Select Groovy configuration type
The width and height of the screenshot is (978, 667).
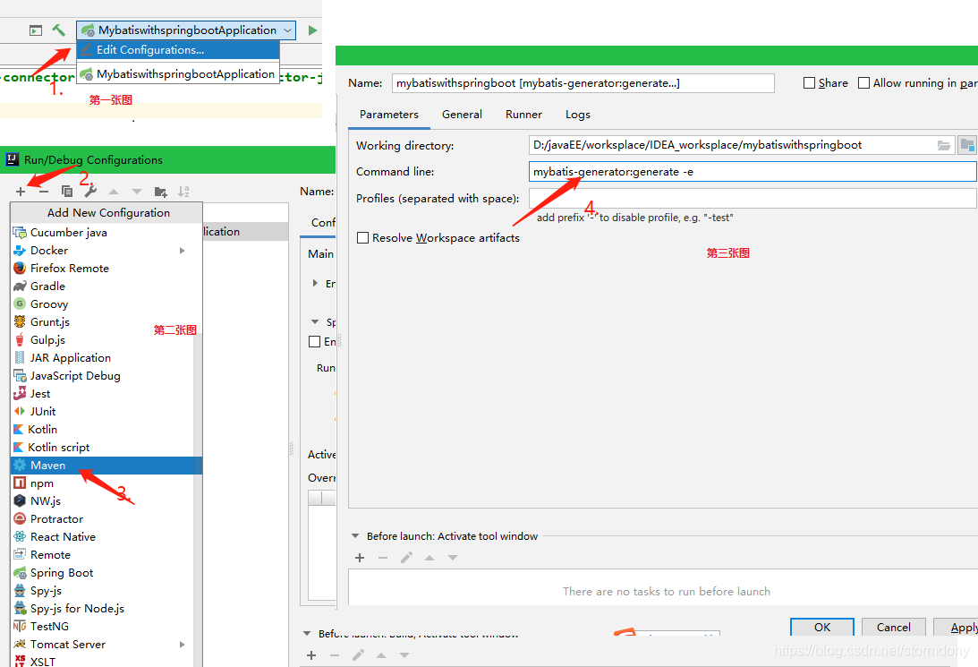102,304
